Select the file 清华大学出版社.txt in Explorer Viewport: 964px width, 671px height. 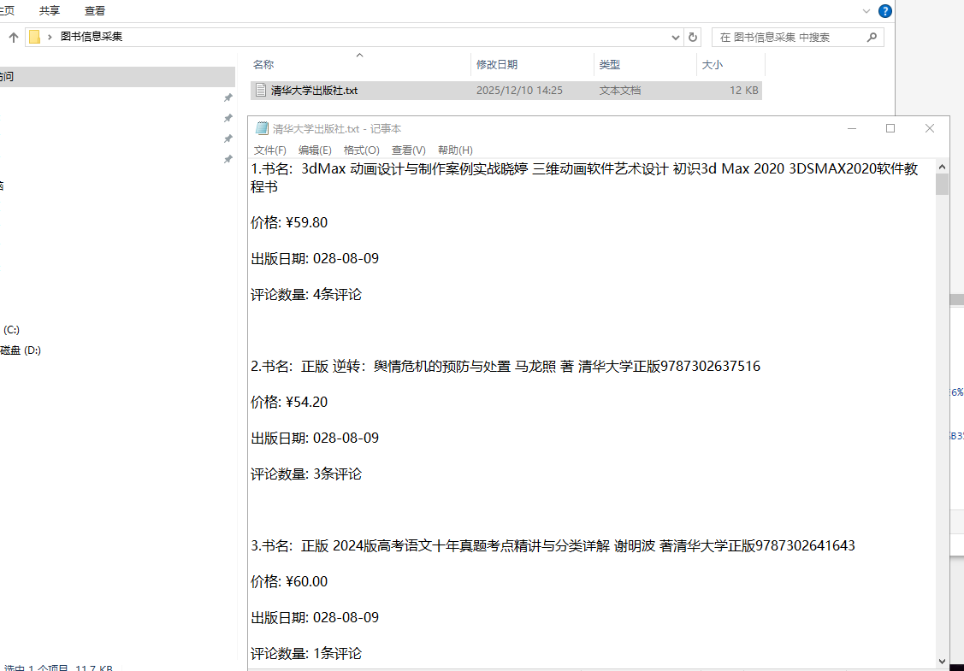pyautogui.click(x=506, y=91)
